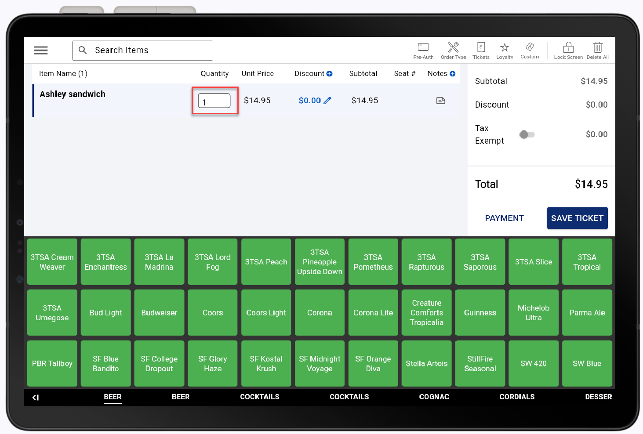Go back with category bar arrow
Viewport: 643px width, 434px height.
(36, 397)
